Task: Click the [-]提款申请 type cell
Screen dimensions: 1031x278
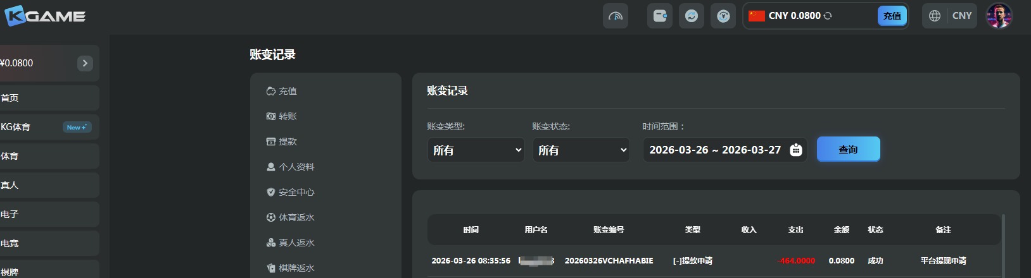Action: (692, 260)
